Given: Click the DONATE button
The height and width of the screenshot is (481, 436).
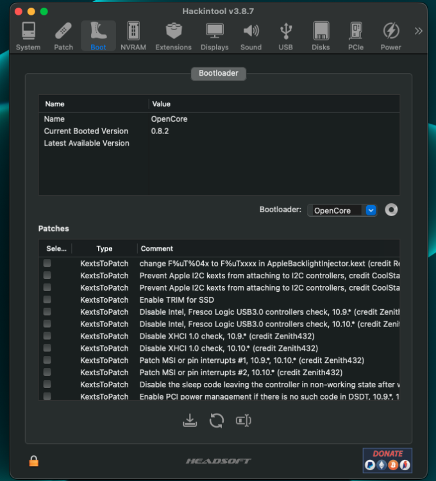Looking at the screenshot, I should [387, 460].
